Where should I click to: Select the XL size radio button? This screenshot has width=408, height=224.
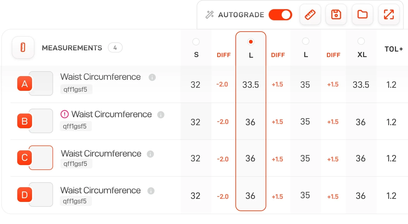click(361, 41)
